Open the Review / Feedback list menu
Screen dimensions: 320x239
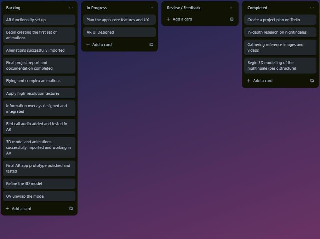(232, 8)
